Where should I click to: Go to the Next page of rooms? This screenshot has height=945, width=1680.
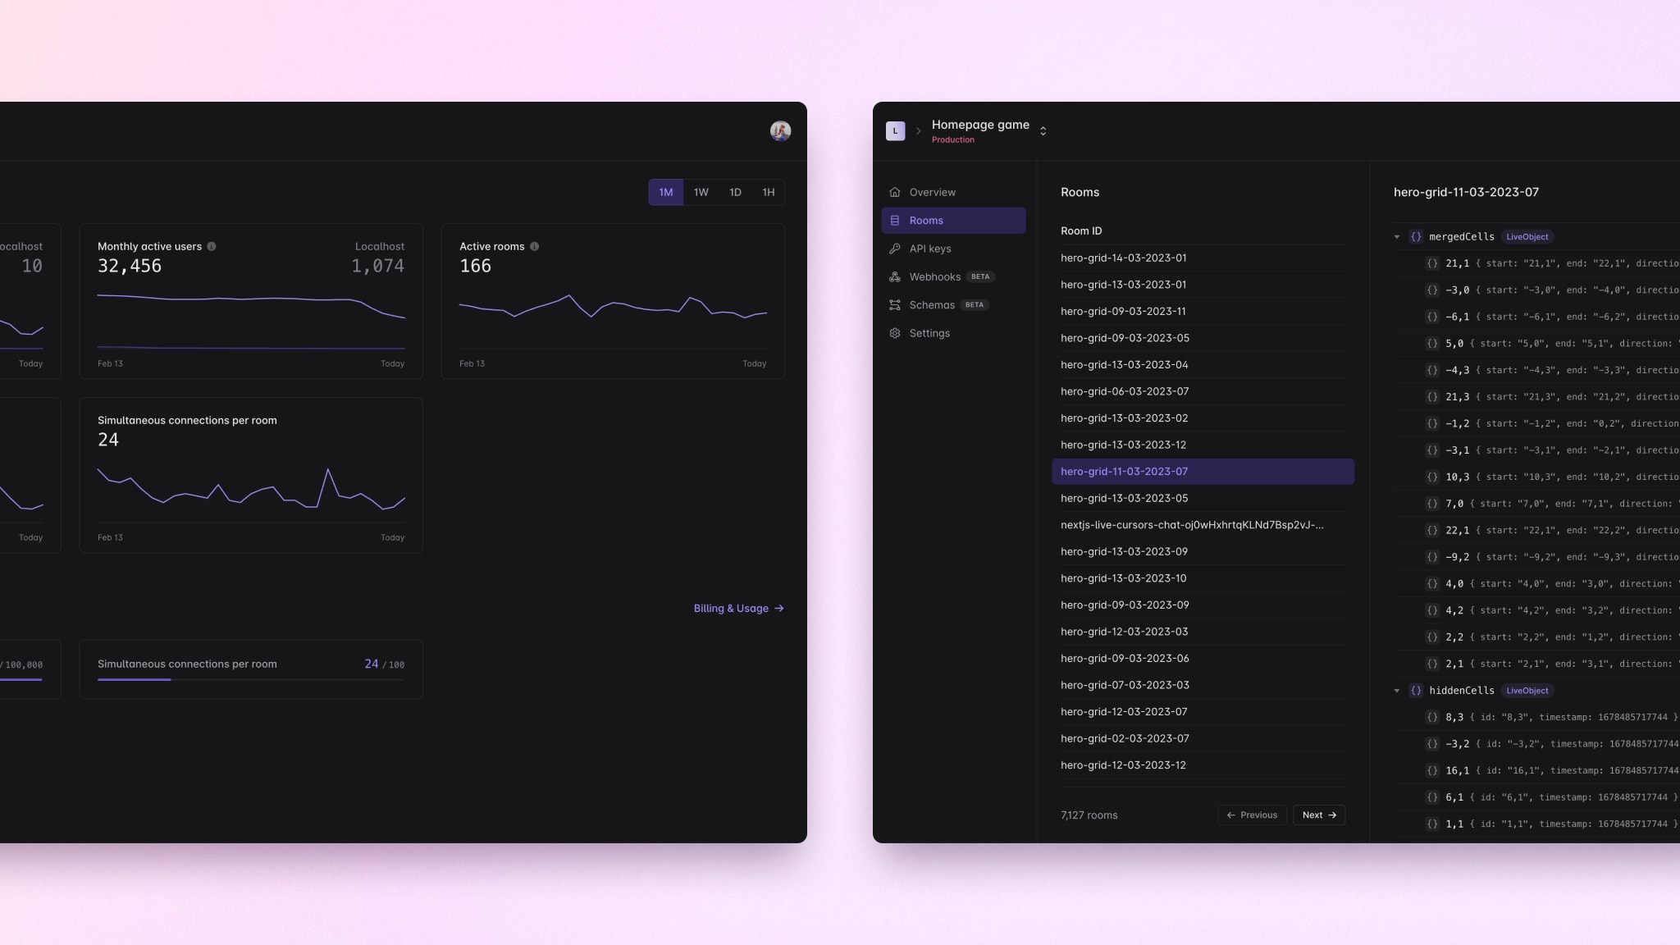(1318, 815)
